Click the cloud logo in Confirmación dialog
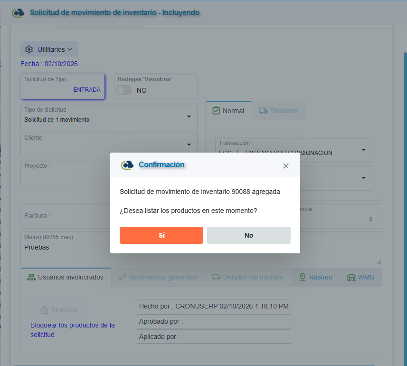The width and height of the screenshot is (407, 366). [127, 165]
